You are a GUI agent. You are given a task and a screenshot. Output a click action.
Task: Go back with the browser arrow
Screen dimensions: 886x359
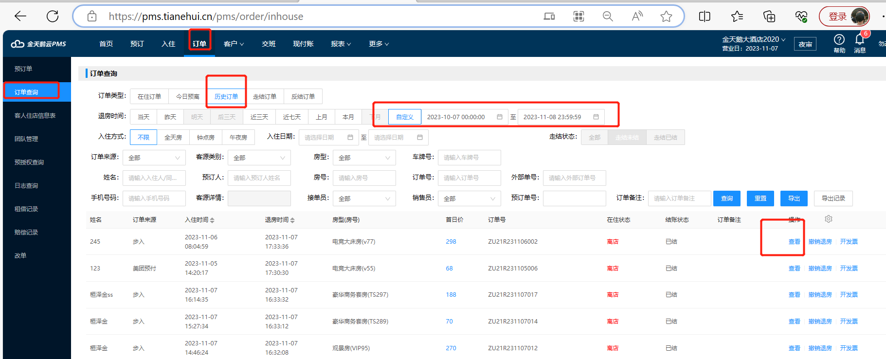[20, 16]
